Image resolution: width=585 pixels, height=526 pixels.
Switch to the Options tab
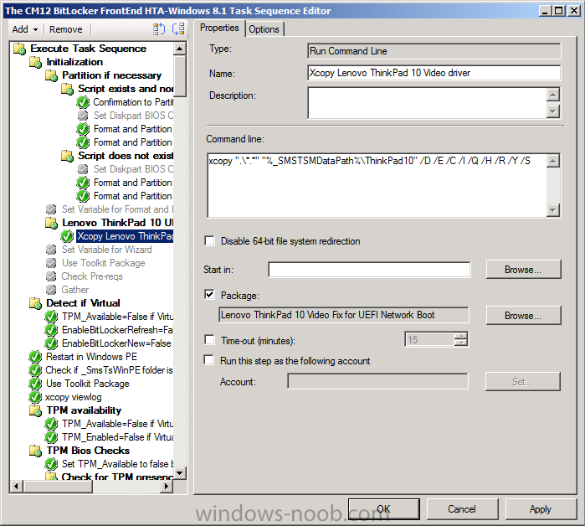(x=264, y=29)
